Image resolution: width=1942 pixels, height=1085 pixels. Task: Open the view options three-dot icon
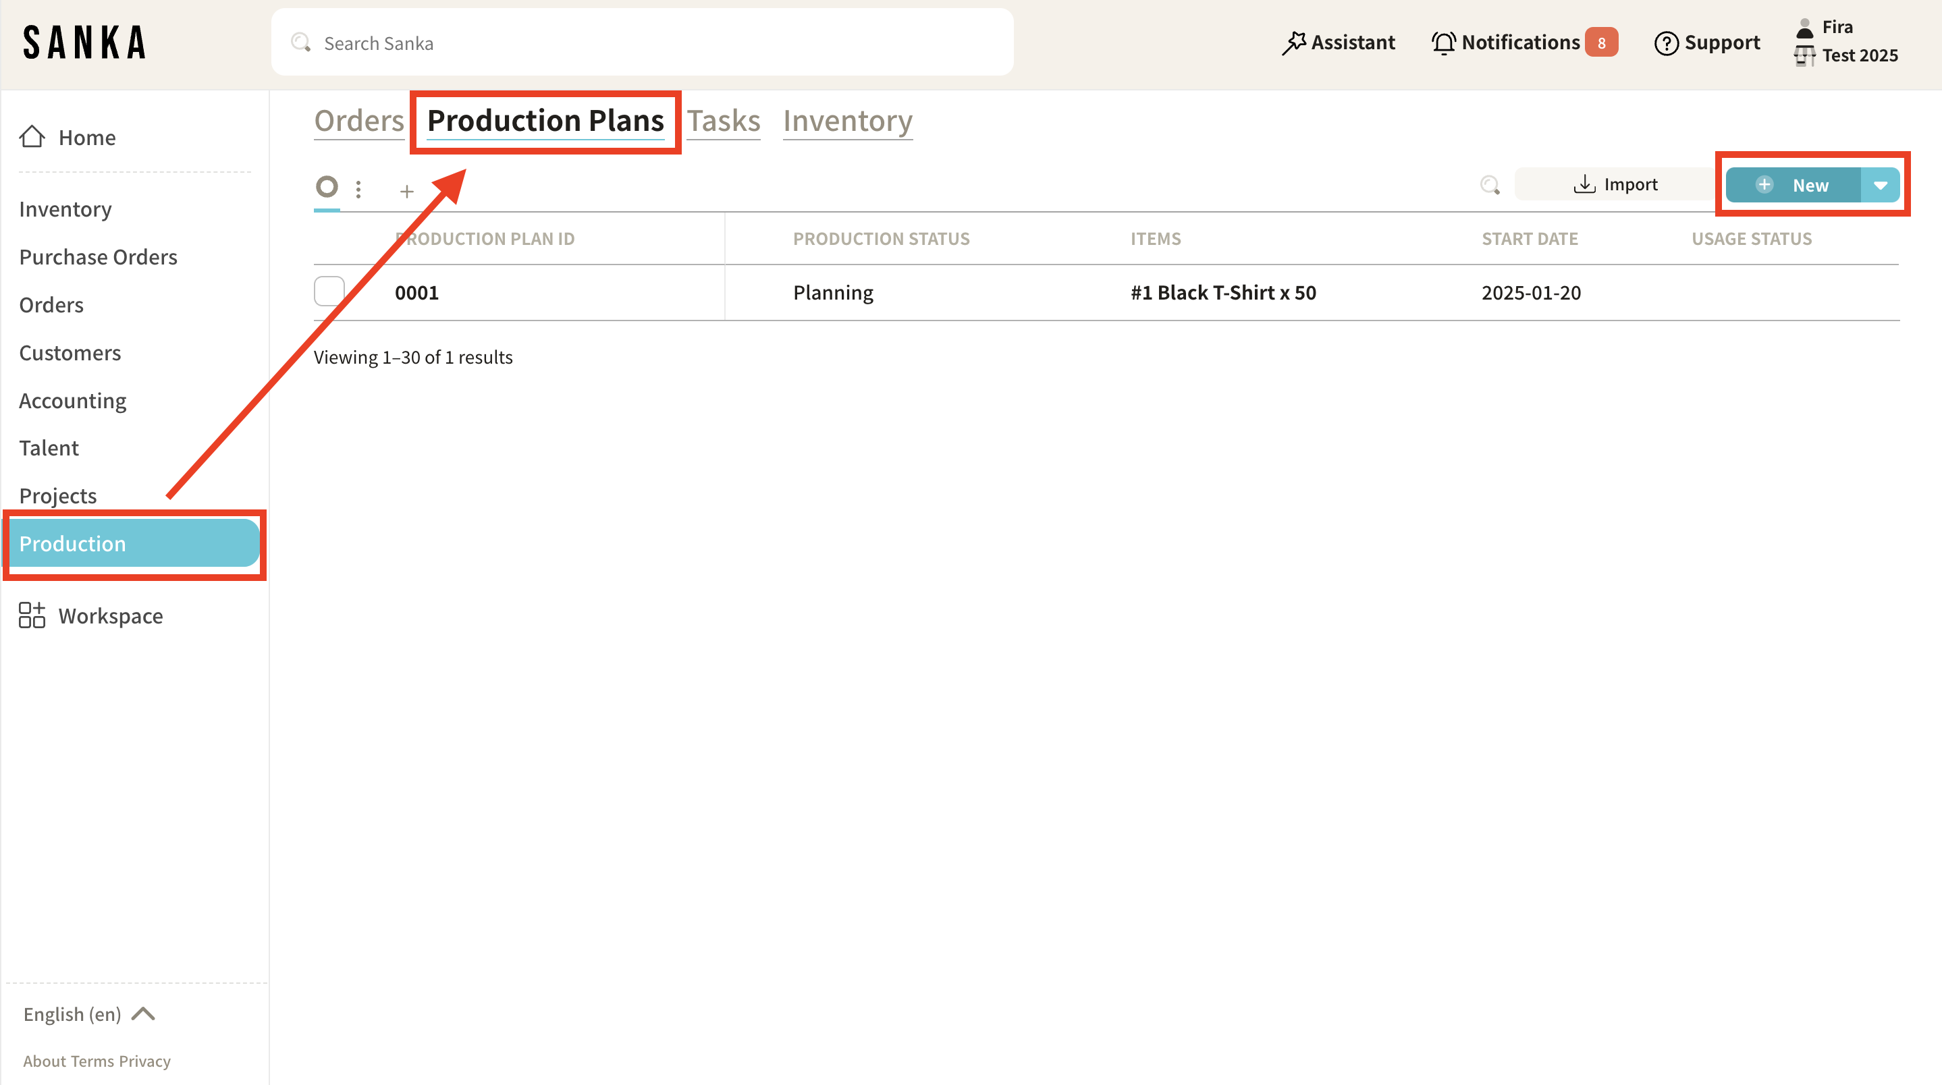pyautogui.click(x=359, y=189)
